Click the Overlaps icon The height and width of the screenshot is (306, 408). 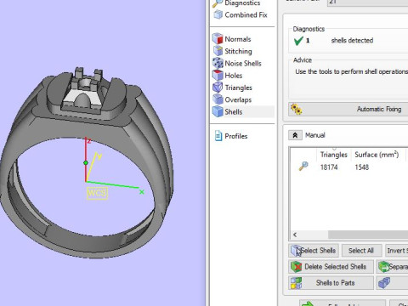(x=218, y=99)
